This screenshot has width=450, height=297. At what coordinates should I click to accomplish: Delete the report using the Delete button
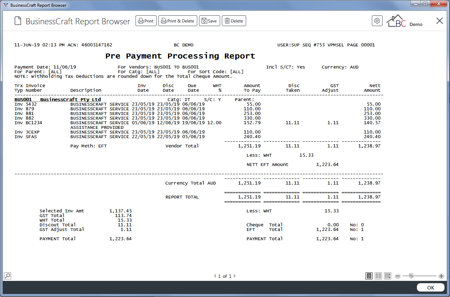coord(234,21)
